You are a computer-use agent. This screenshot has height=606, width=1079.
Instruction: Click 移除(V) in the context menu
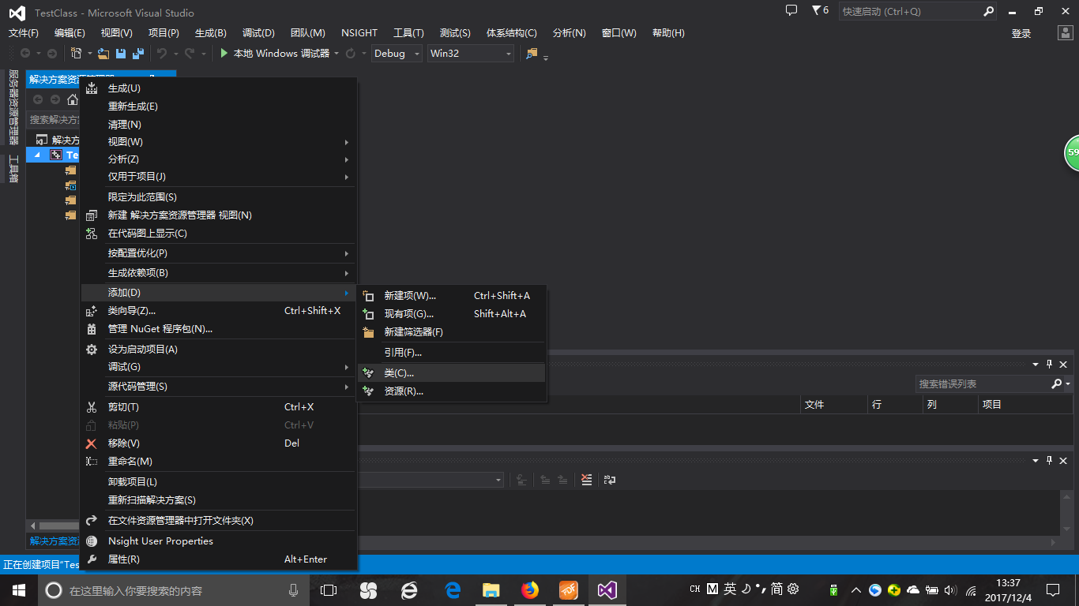(219, 443)
